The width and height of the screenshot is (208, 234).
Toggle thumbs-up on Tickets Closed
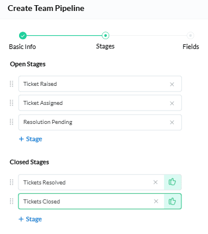click(172, 201)
